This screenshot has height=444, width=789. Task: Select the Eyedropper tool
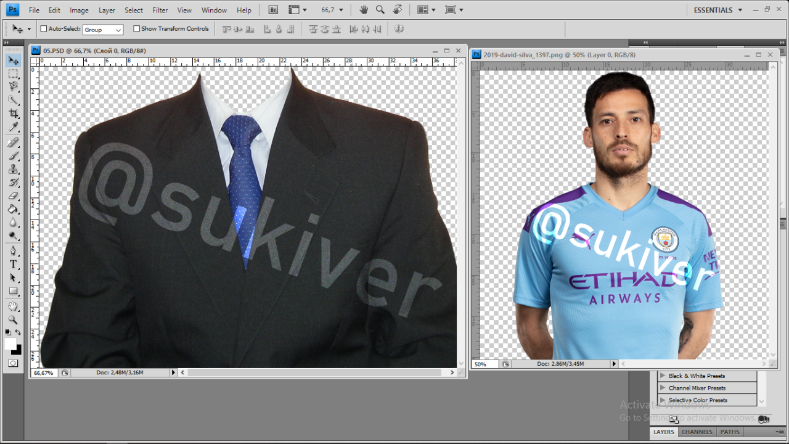tap(13, 127)
